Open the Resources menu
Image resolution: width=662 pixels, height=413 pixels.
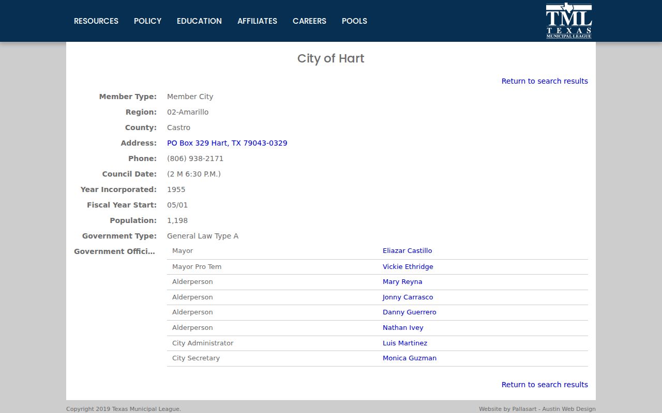click(96, 21)
